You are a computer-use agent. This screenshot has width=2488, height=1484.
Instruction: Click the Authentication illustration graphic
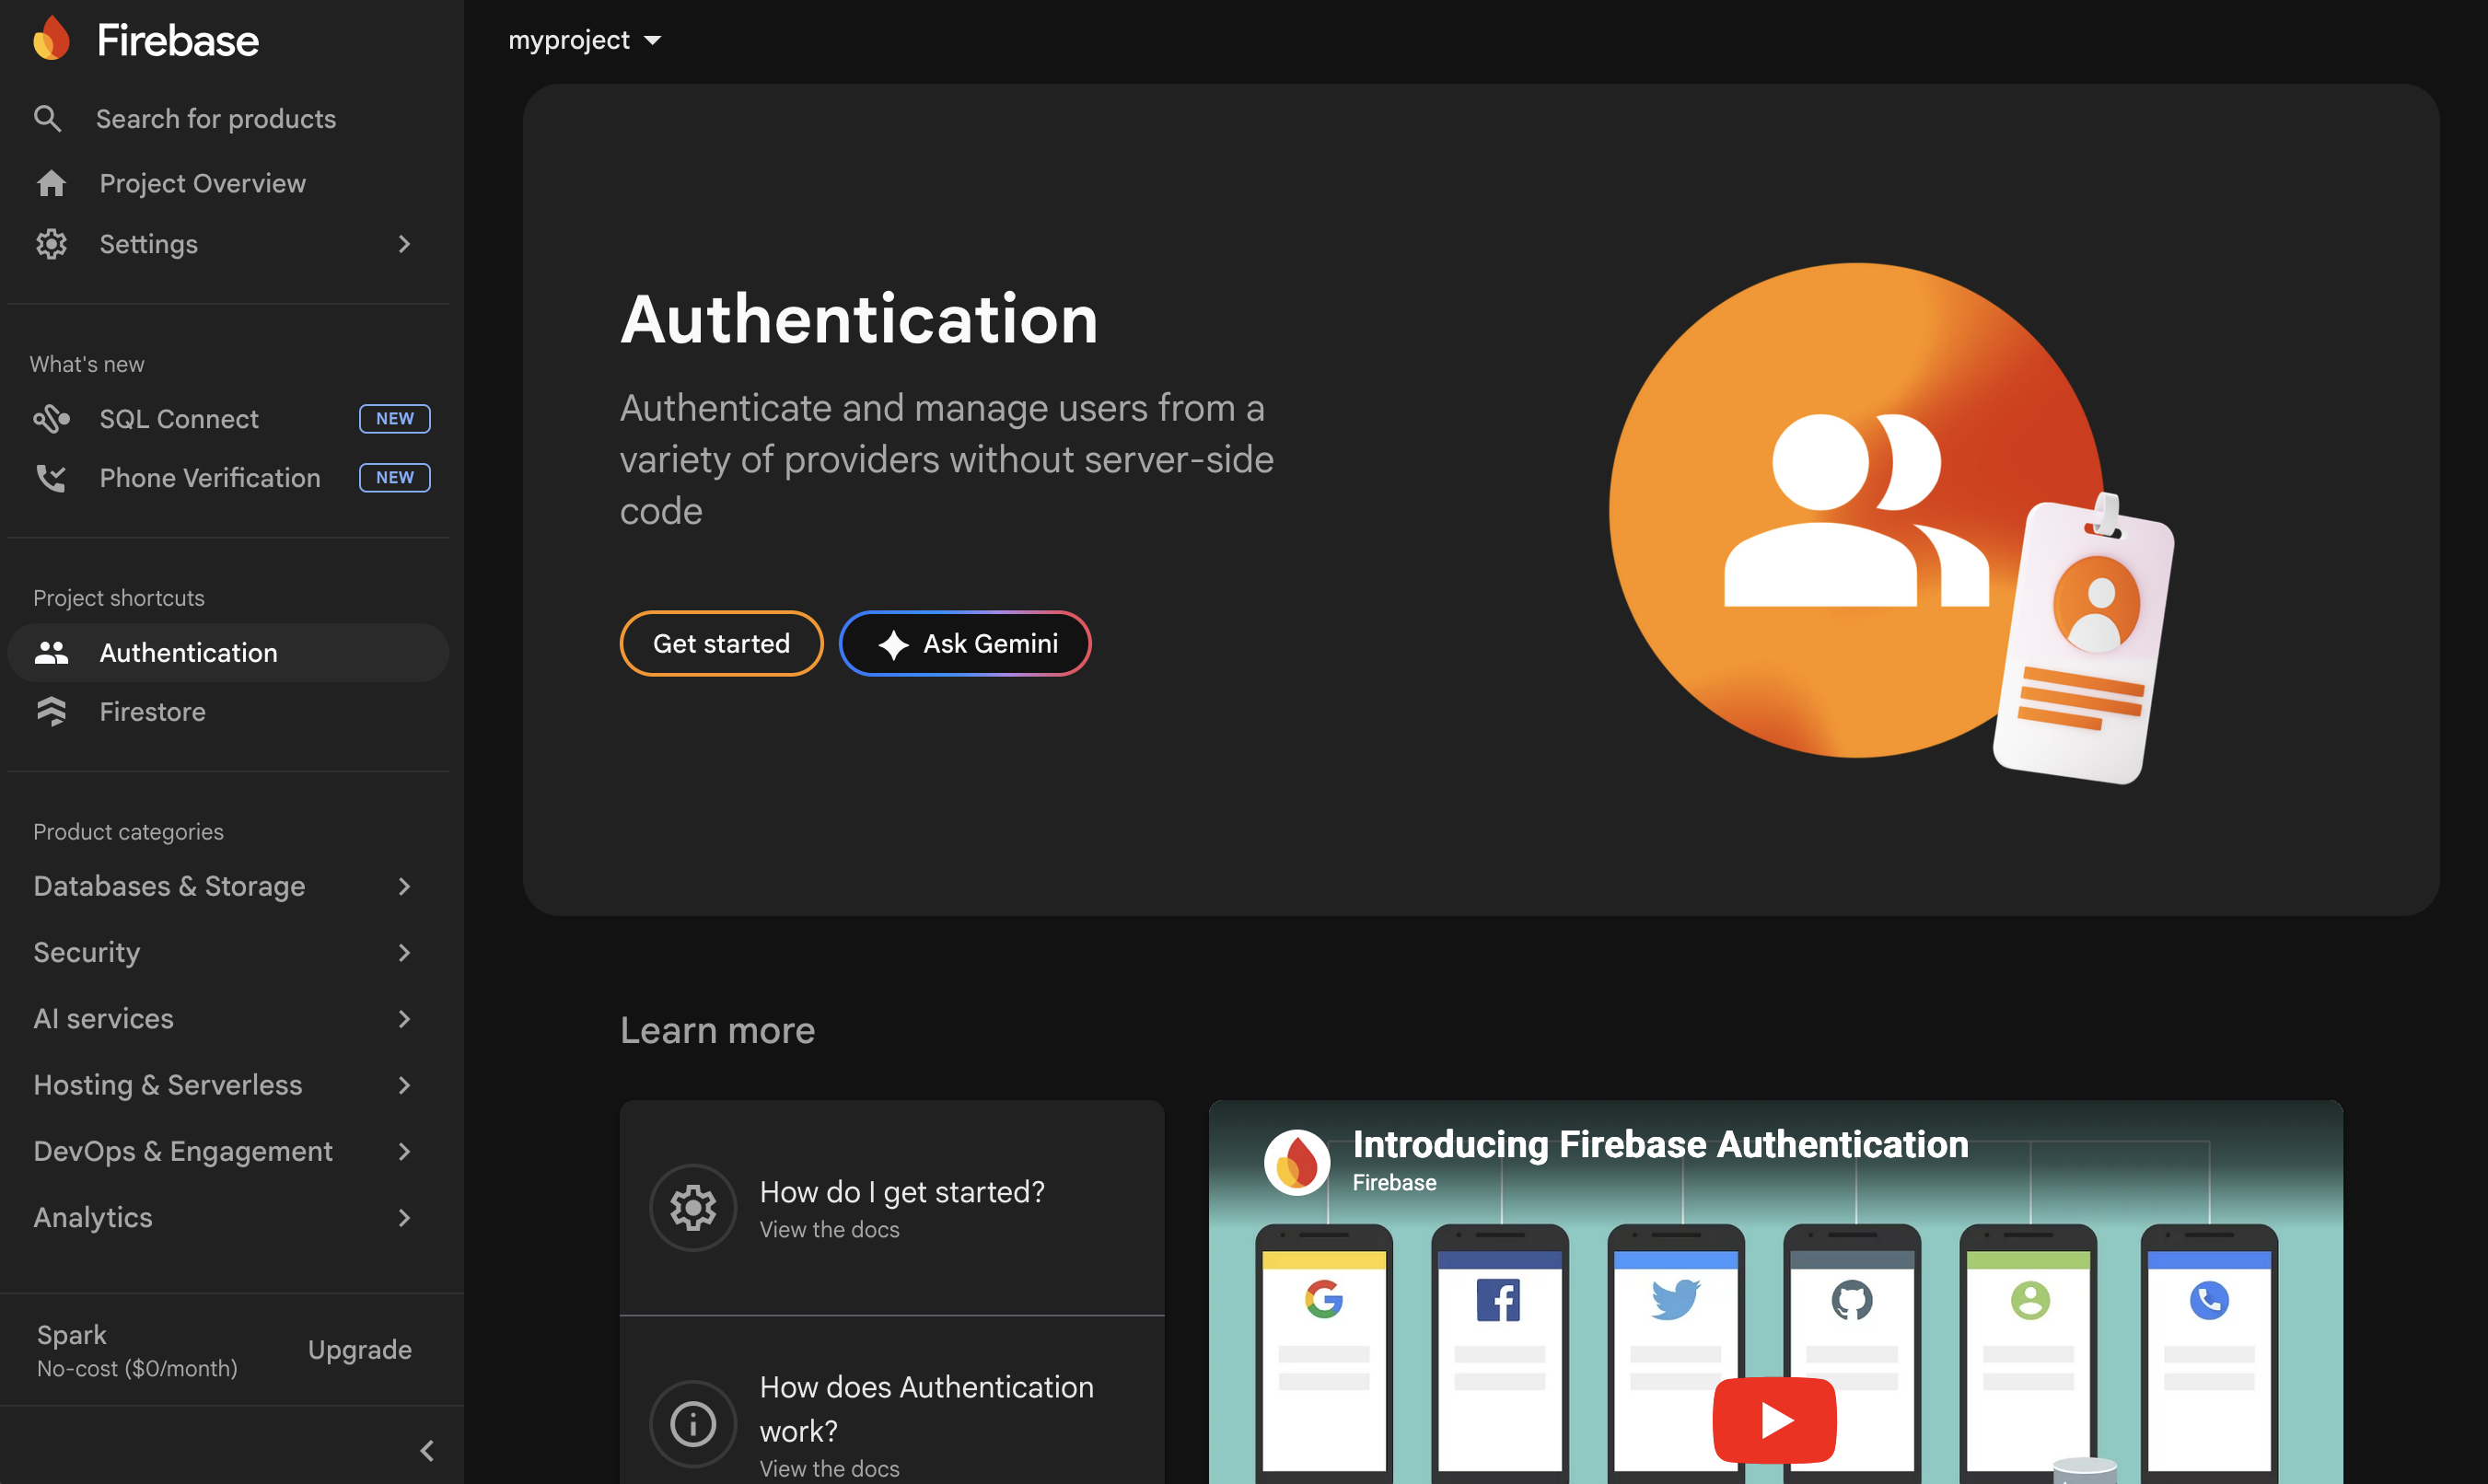click(1892, 523)
